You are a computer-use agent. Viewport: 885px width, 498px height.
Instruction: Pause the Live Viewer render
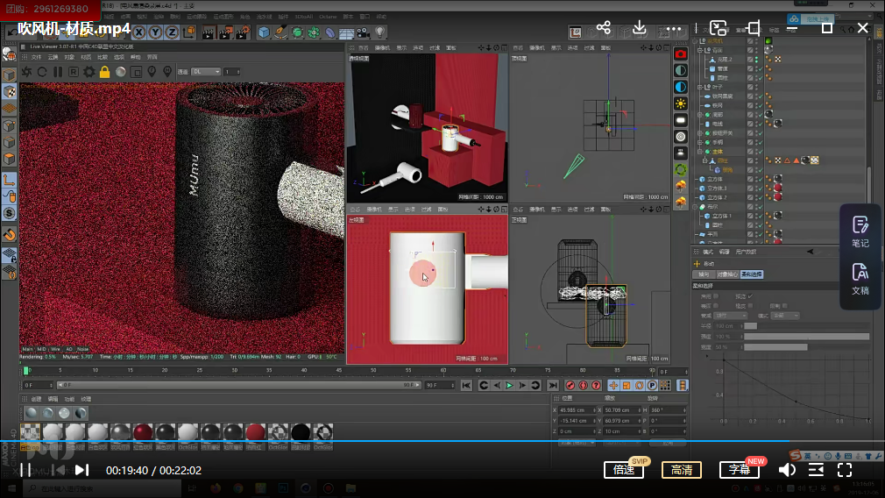58,72
